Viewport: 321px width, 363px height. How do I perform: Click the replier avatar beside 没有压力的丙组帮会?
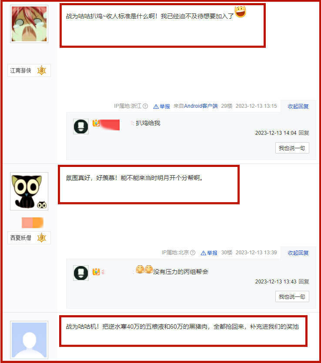point(81,273)
